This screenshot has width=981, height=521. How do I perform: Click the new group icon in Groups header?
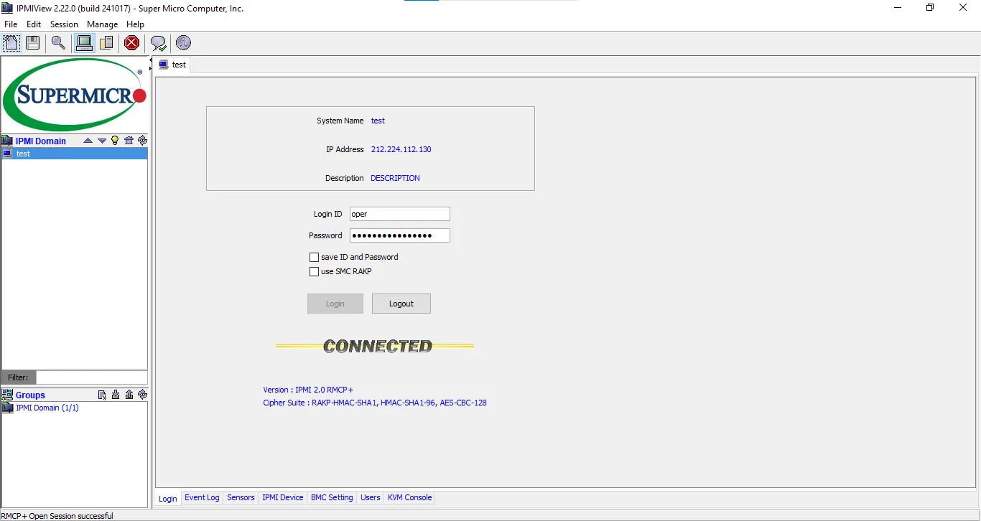(x=102, y=395)
